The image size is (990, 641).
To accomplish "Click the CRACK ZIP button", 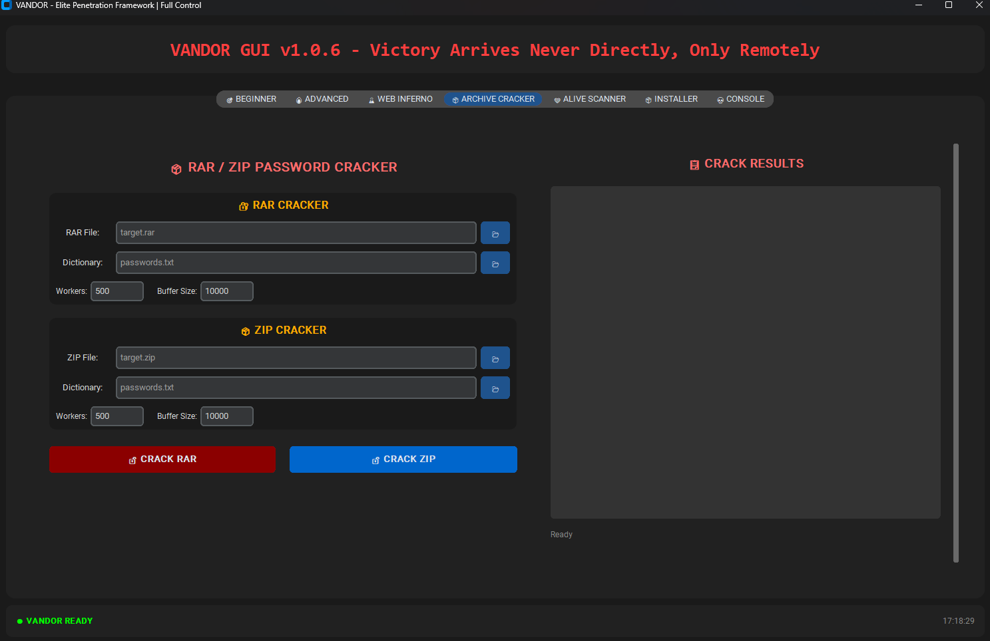I will 403,459.
